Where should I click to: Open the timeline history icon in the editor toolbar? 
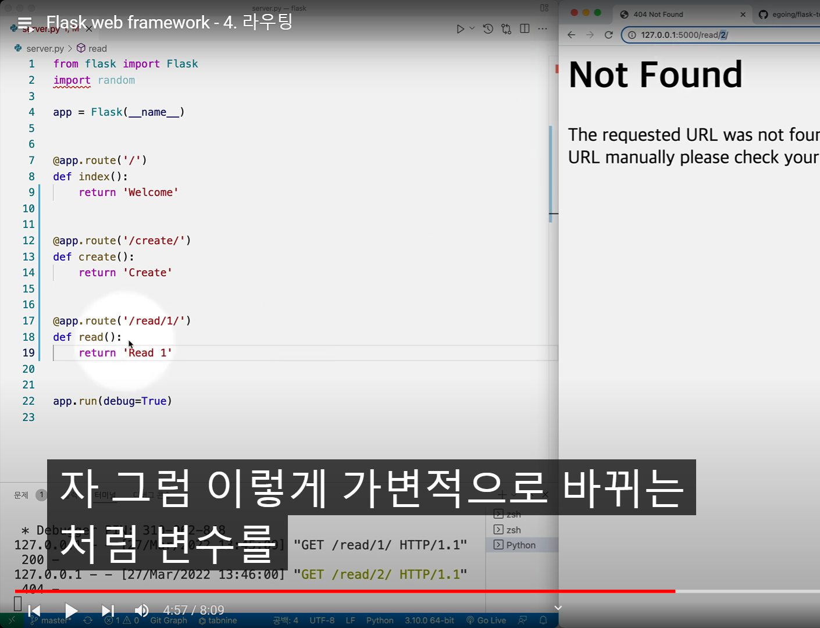tap(488, 28)
